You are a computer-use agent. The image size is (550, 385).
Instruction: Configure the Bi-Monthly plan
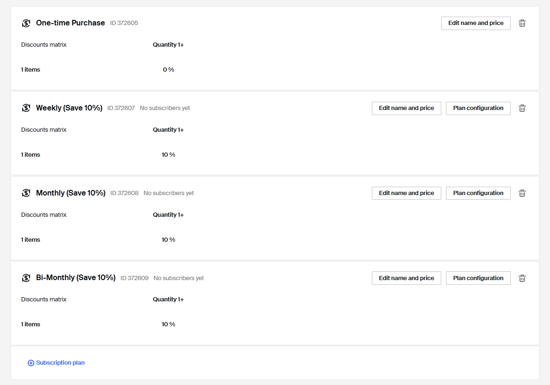[x=478, y=278]
